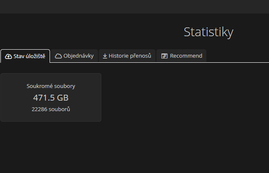Click the edit icon on the Recommend tab

tap(164, 56)
